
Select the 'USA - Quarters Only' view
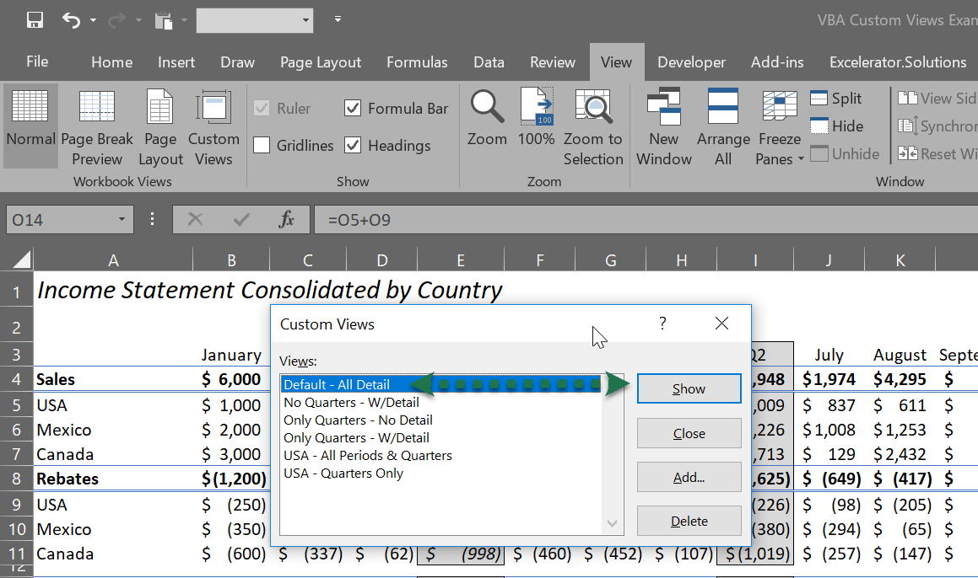pos(343,473)
